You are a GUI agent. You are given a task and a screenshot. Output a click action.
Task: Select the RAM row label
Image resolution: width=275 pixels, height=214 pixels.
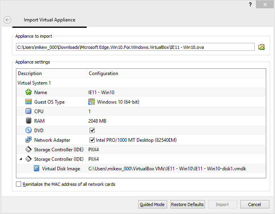coord(39,121)
